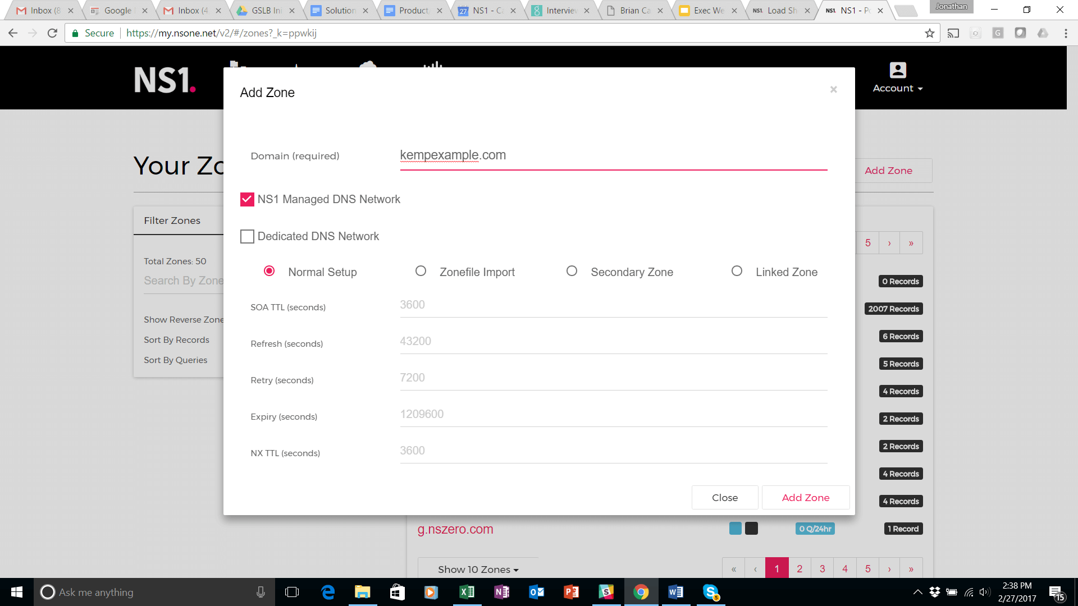
Task: Reload the page with refresh icon
Action: 52,33
